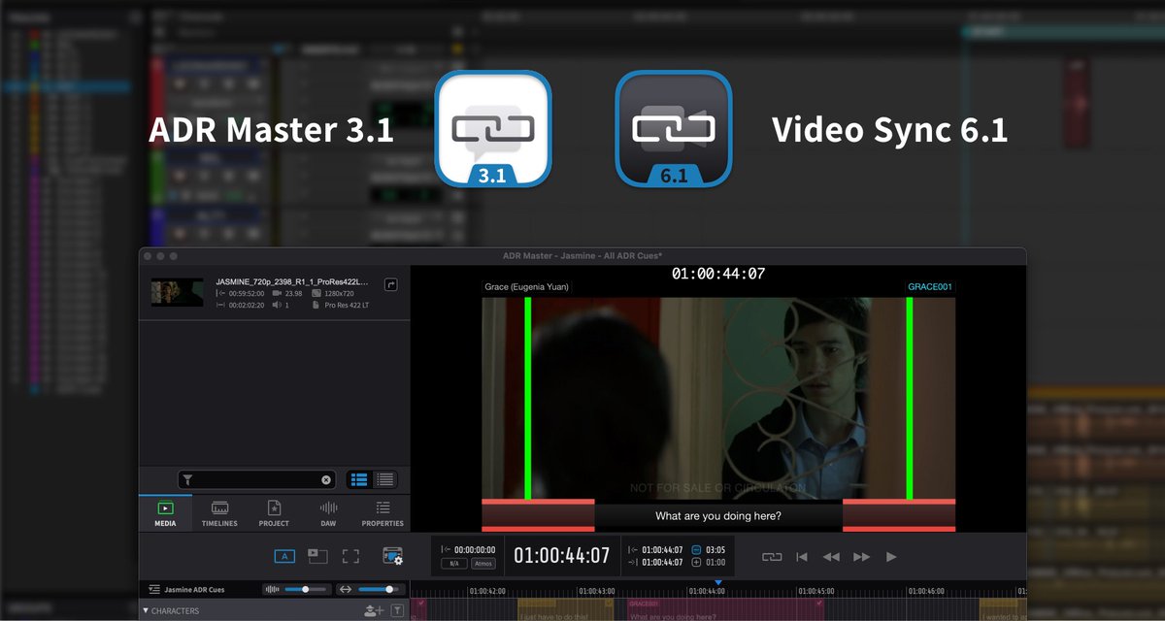
Task: Collapse the CHARACTERS section
Action: click(146, 609)
